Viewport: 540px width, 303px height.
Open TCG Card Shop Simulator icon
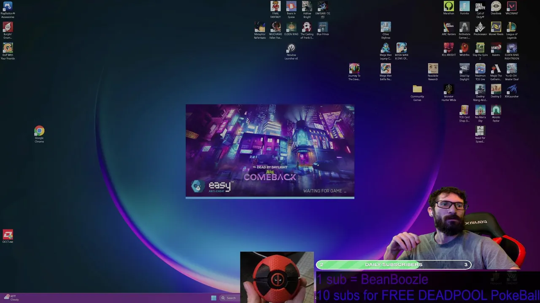(464, 114)
